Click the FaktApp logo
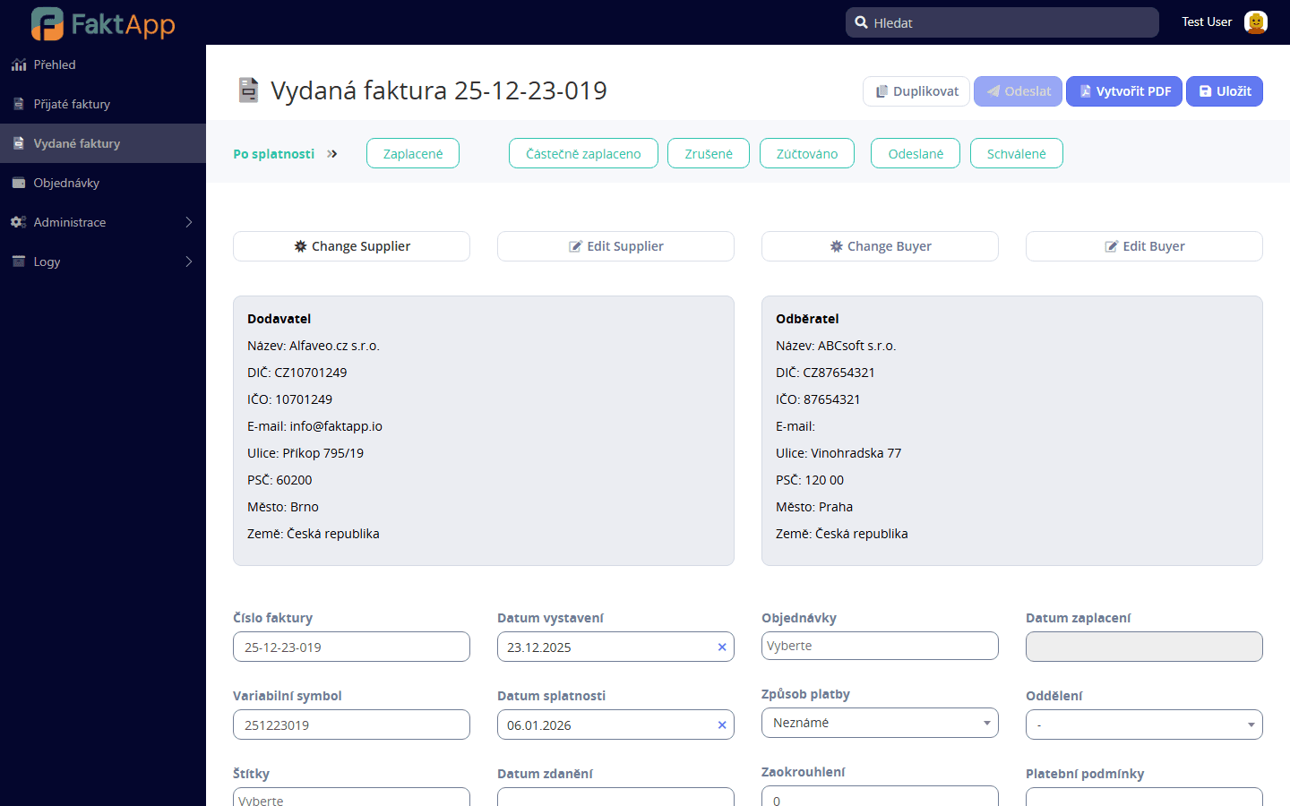 point(103,23)
